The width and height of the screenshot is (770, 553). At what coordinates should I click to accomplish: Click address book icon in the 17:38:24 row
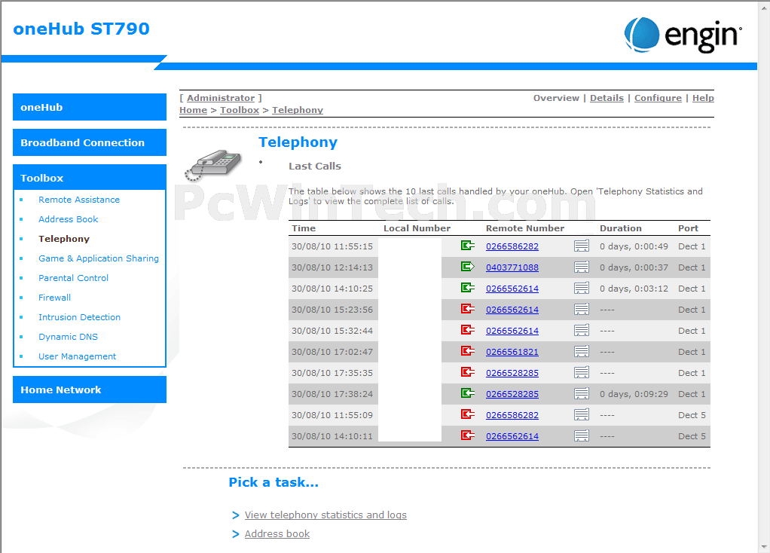tap(582, 394)
